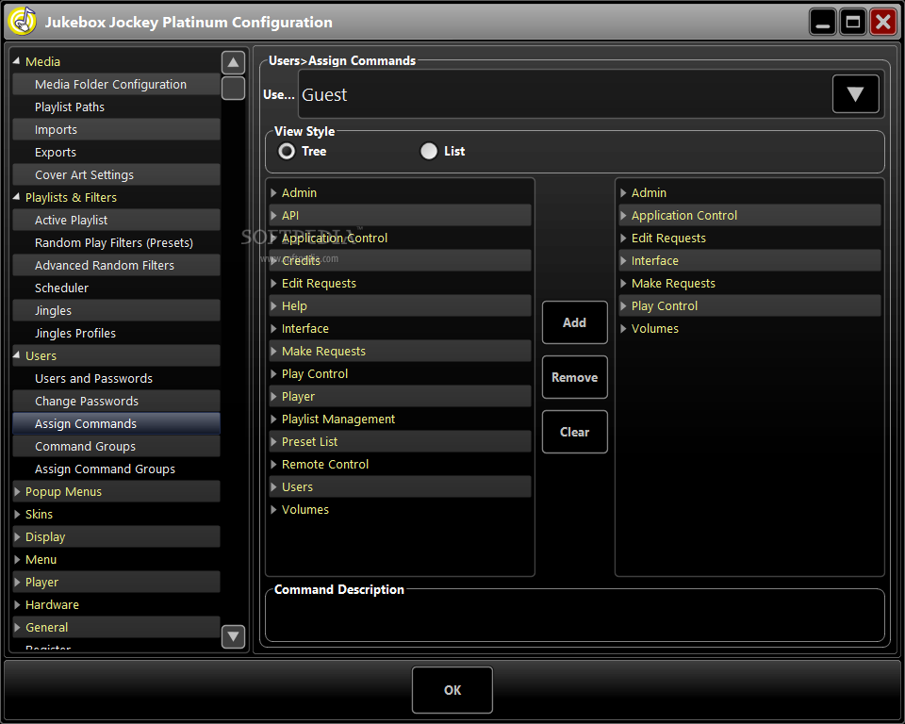Expand Application Control in available commands

click(274, 238)
